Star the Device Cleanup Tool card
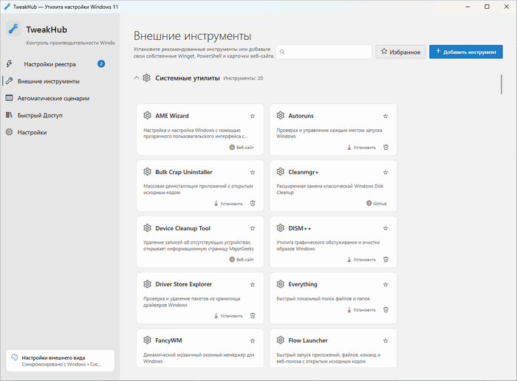This screenshot has height=381, width=517. click(253, 228)
